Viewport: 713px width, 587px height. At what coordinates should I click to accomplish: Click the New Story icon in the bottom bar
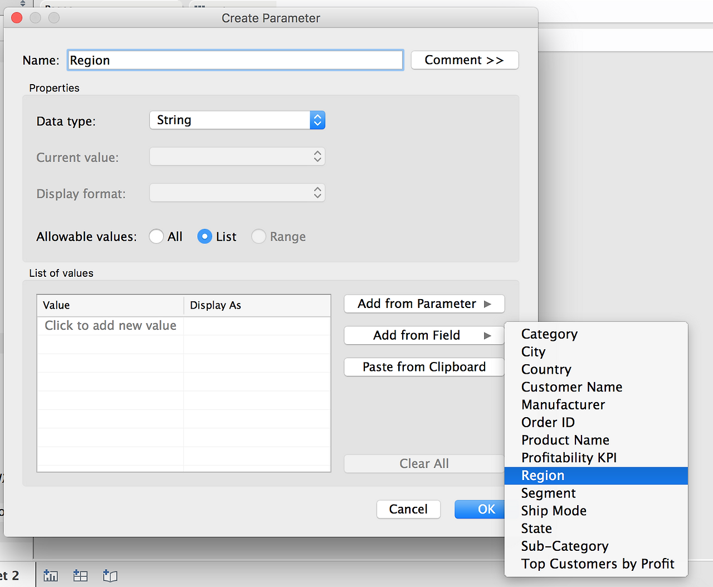click(110, 575)
